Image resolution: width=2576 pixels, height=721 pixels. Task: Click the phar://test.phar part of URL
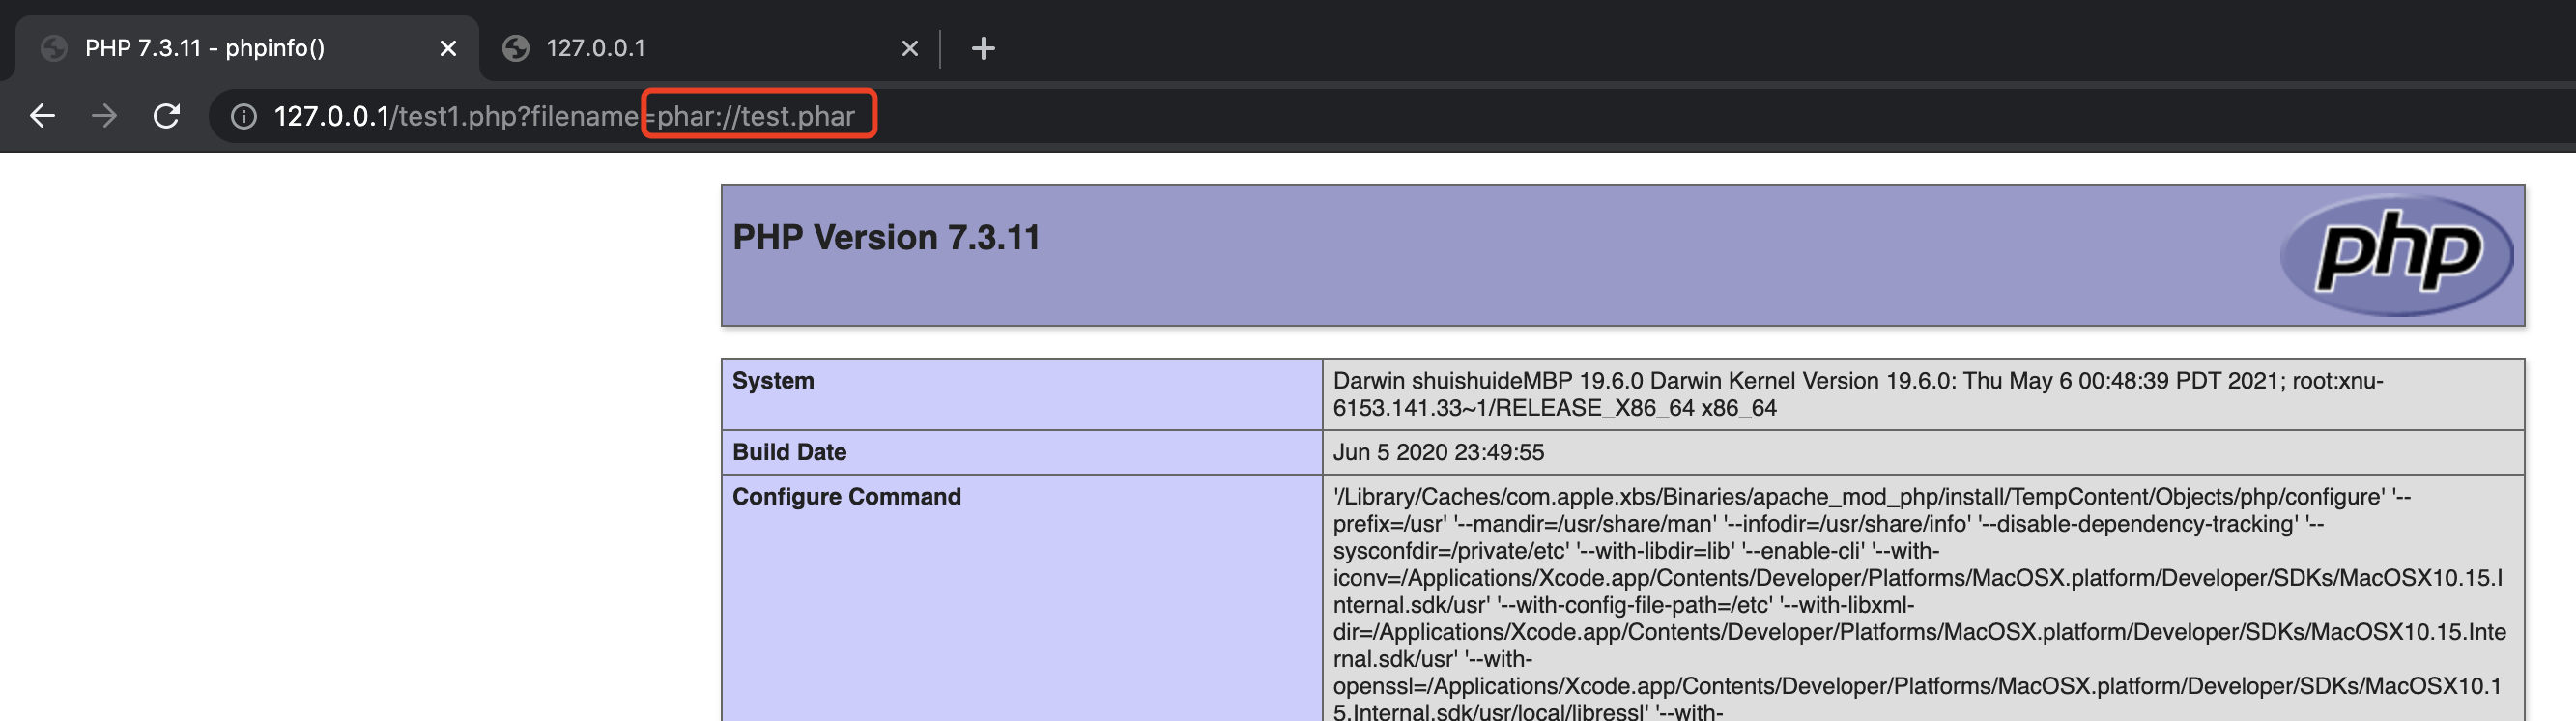tap(756, 117)
